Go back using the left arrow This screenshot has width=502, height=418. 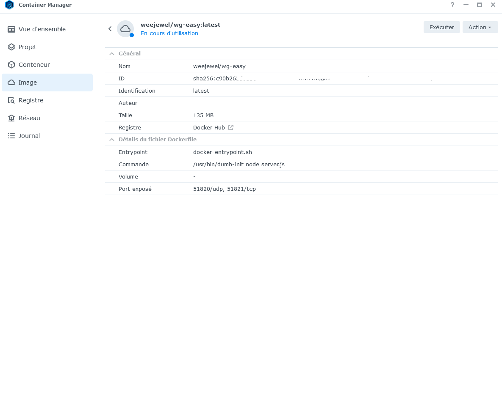click(x=110, y=29)
